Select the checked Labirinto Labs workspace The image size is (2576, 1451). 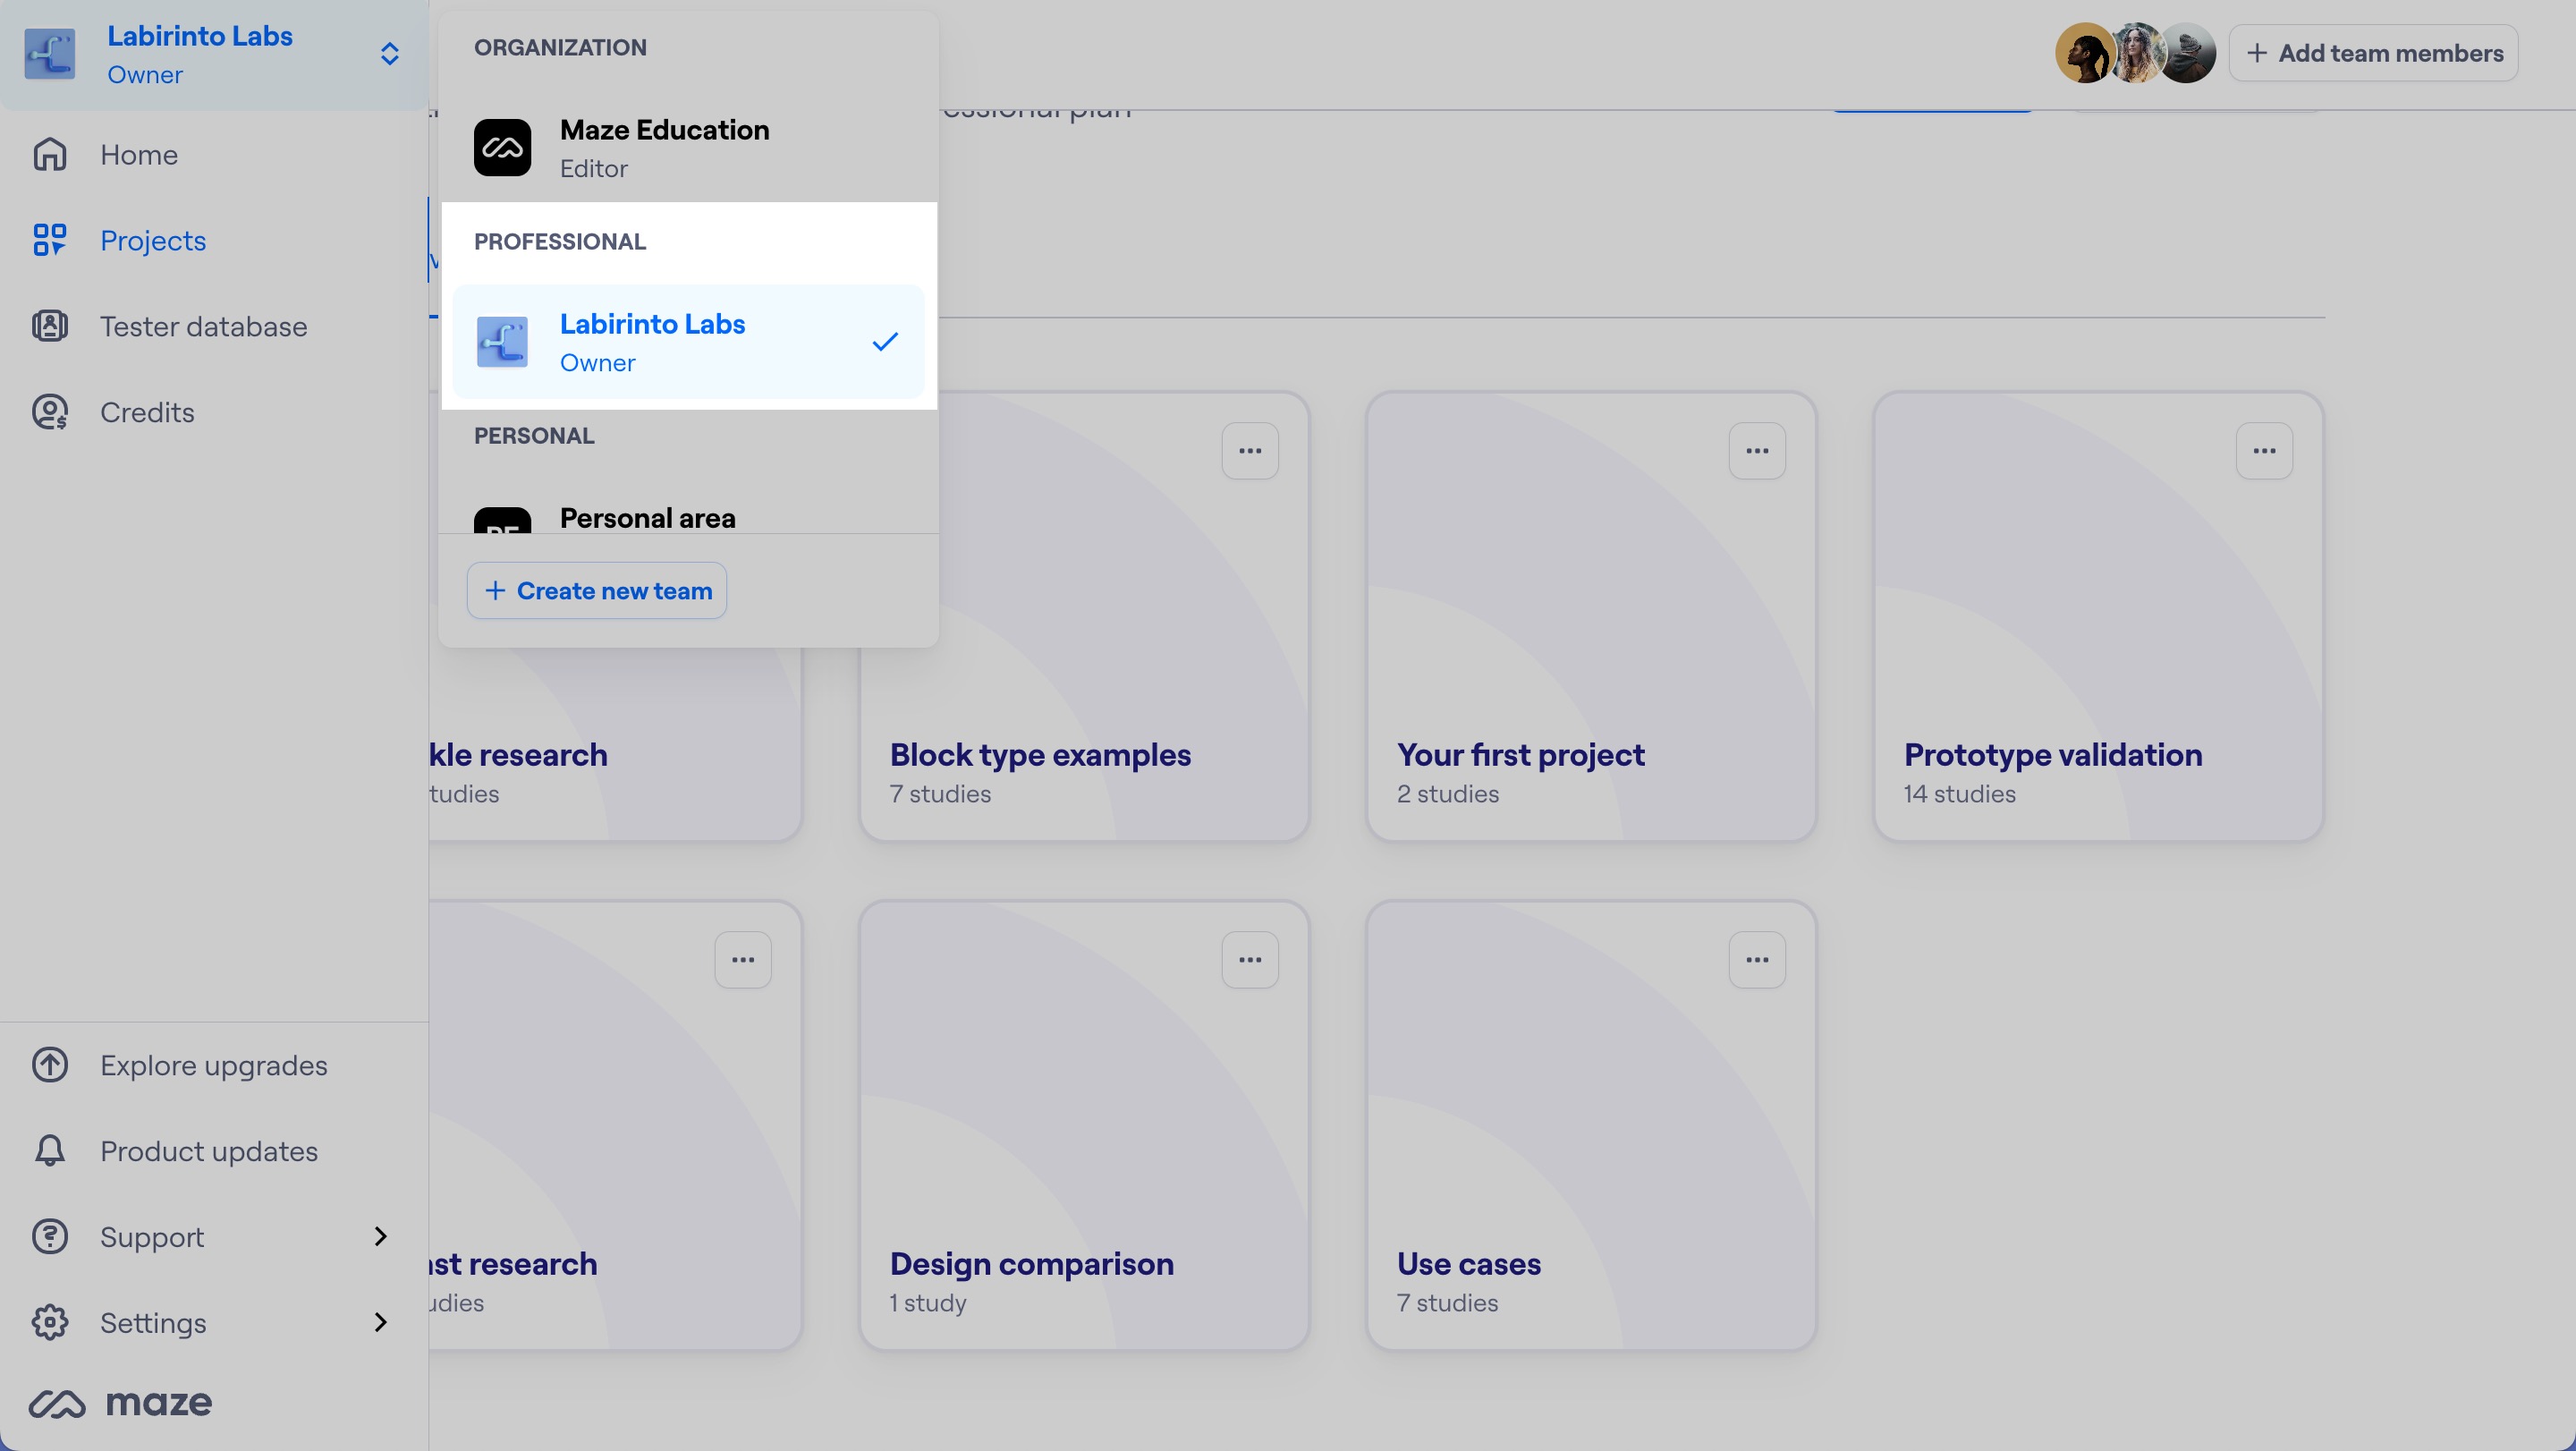pyautogui.click(x=688, y=342)
